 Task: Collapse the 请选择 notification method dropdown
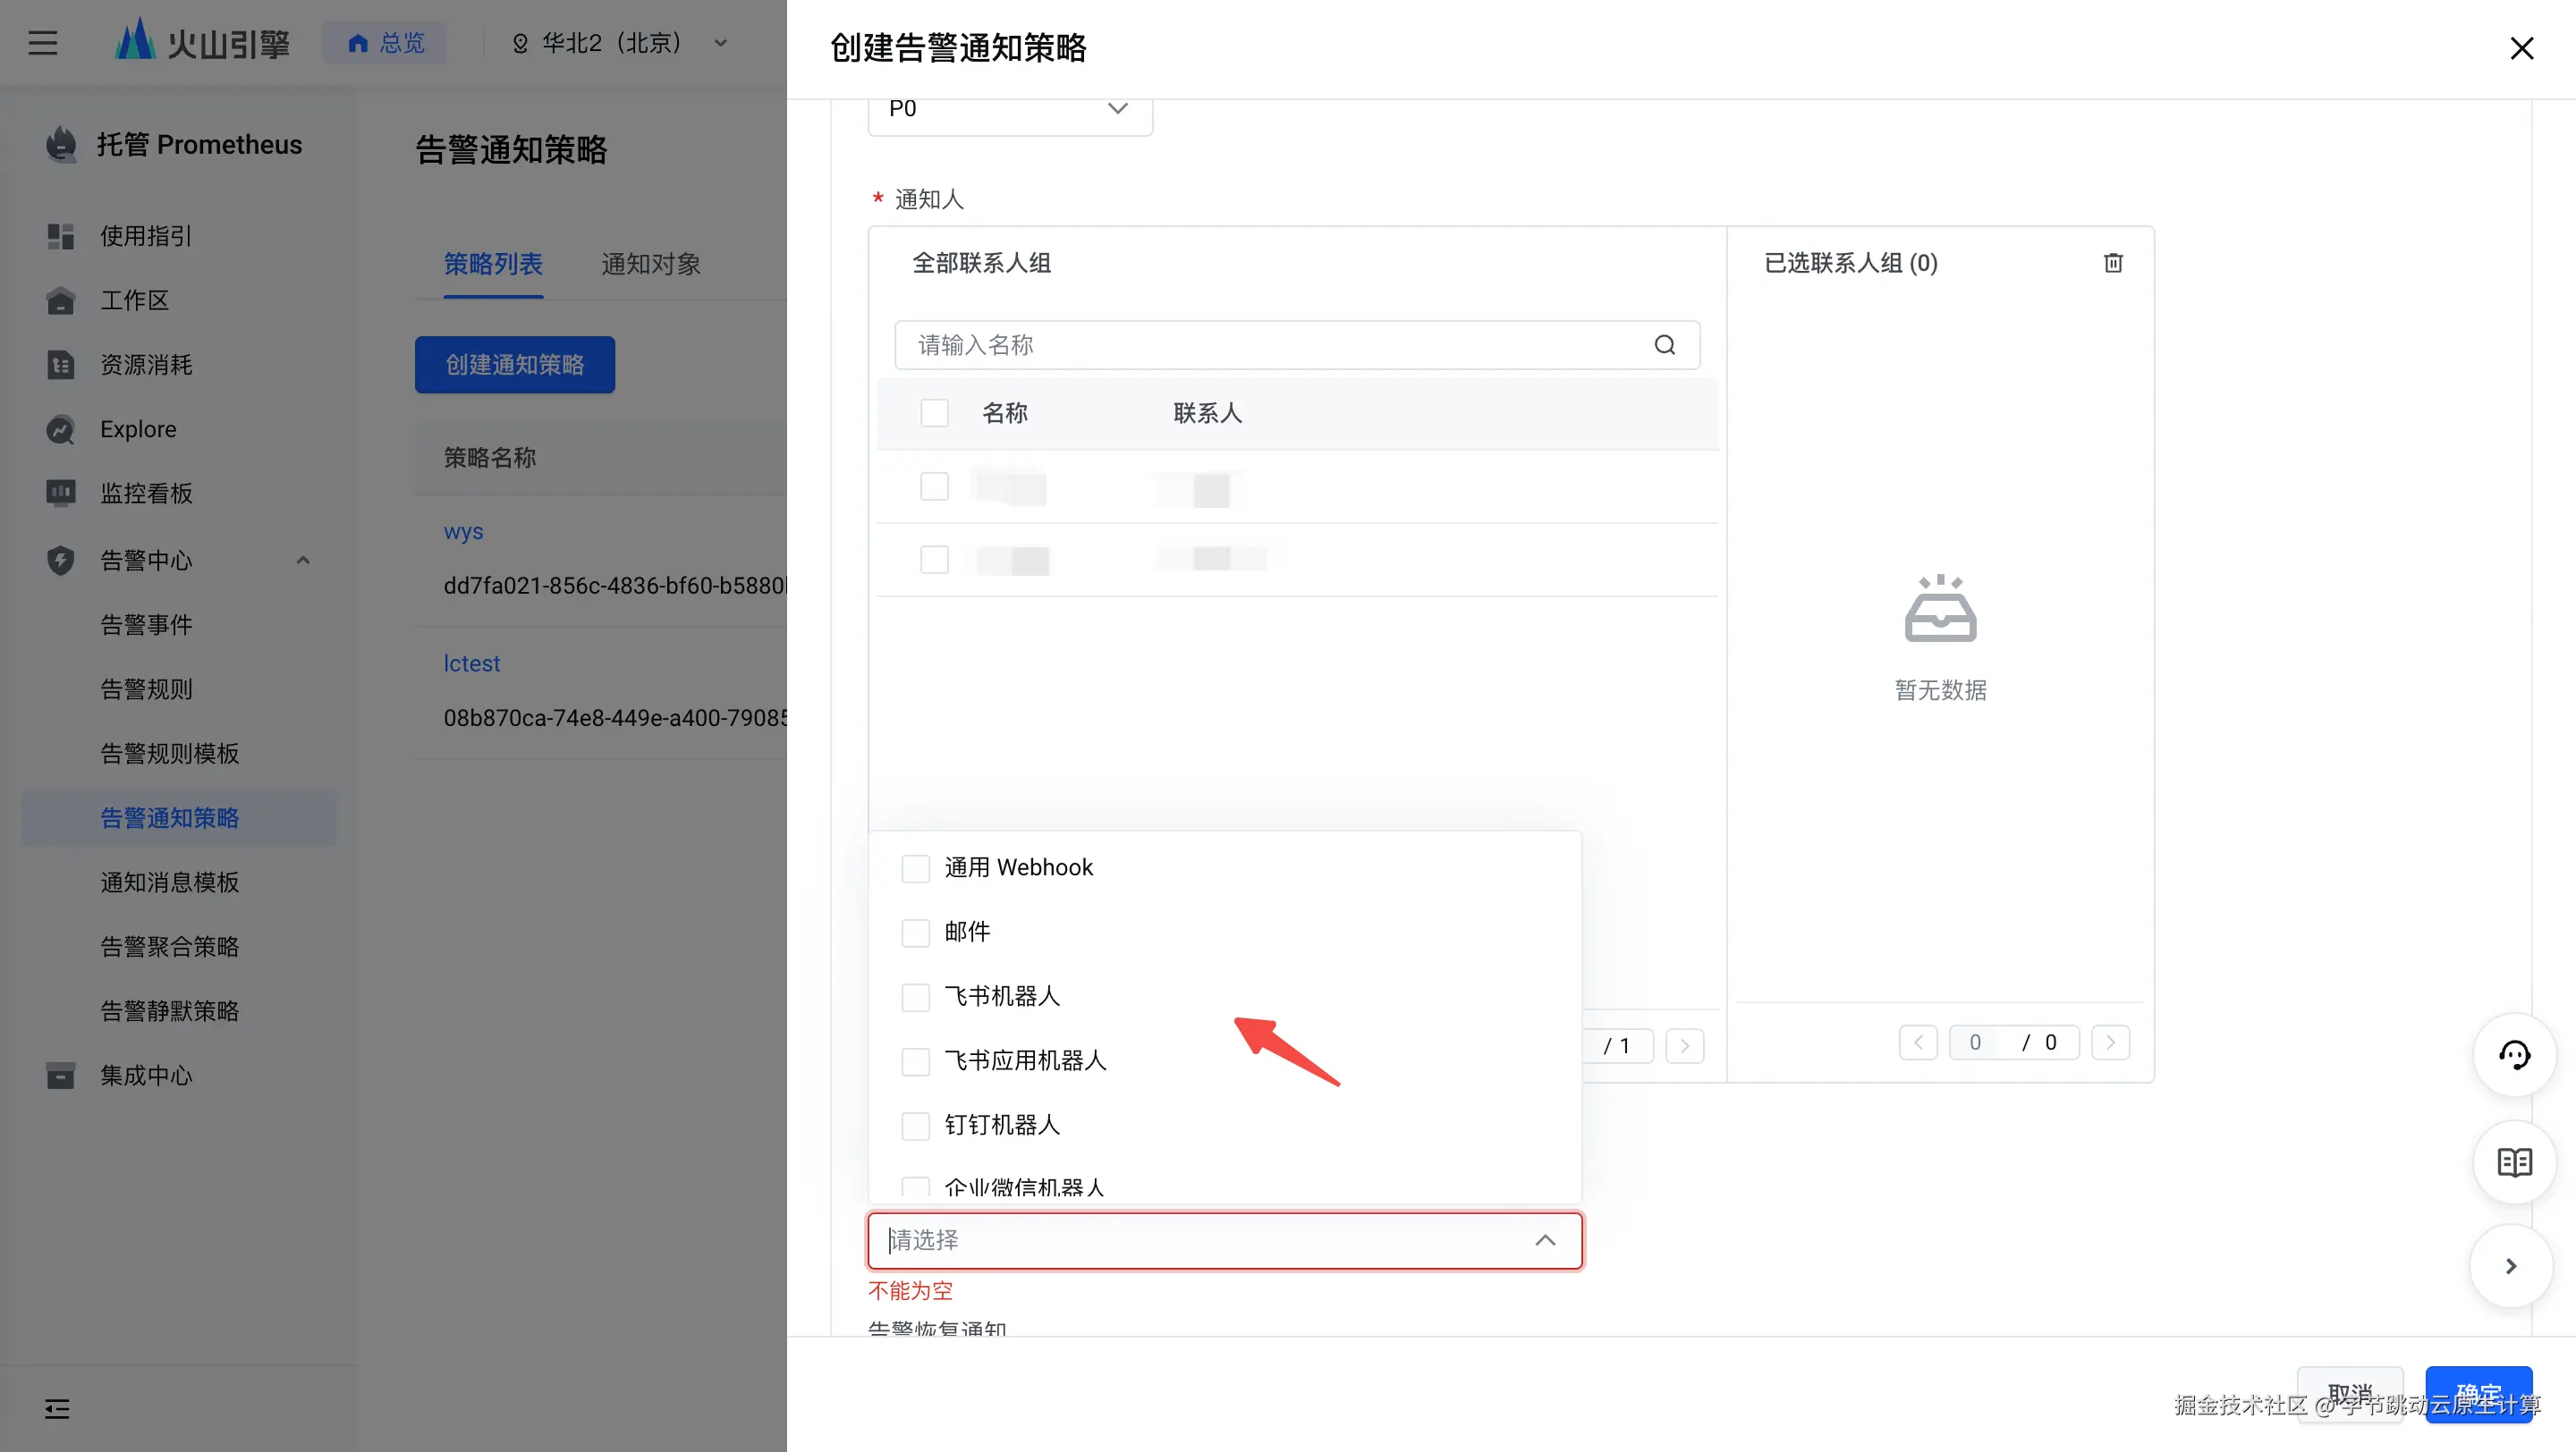tap(1544, 1240)
